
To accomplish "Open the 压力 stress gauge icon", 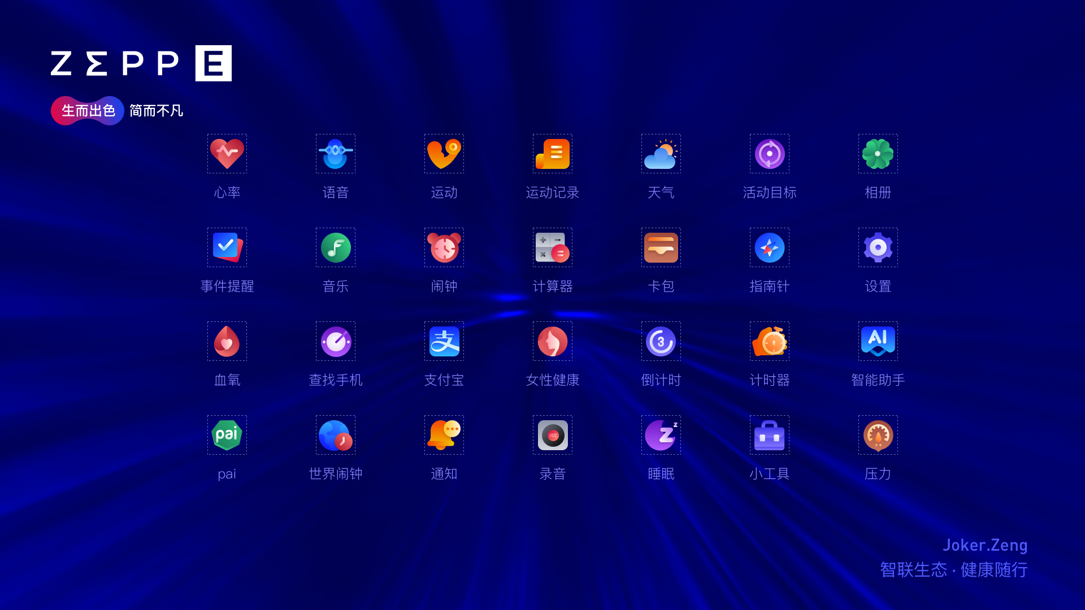I will 878,435.
